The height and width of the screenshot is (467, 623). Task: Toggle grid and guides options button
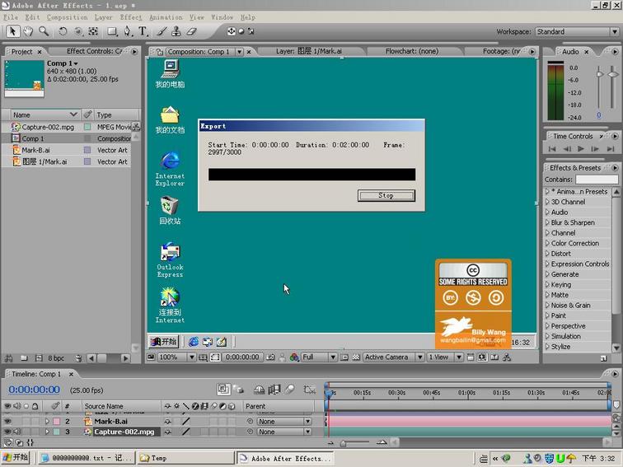pos(203,357)
